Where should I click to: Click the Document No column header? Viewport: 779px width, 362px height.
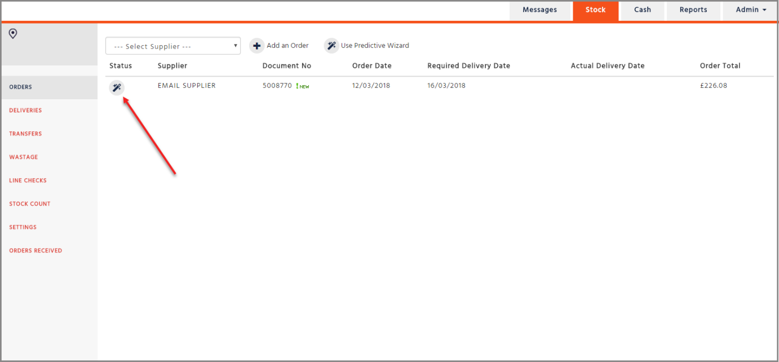(x=287, y=66)
